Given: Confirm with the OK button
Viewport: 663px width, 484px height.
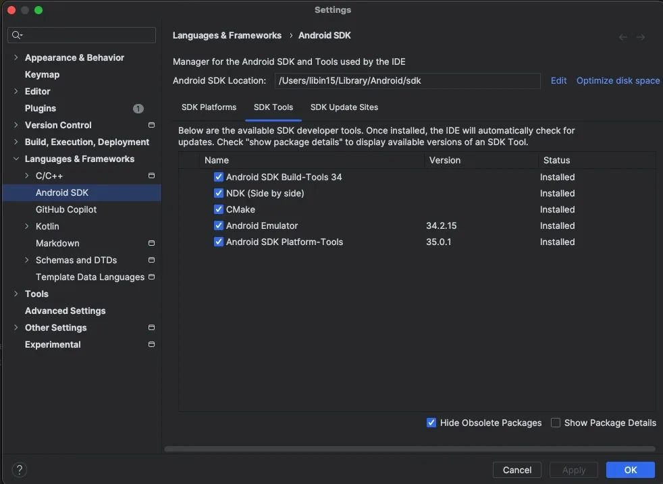Looking at the screenshot, I should [x=631, y=470].
